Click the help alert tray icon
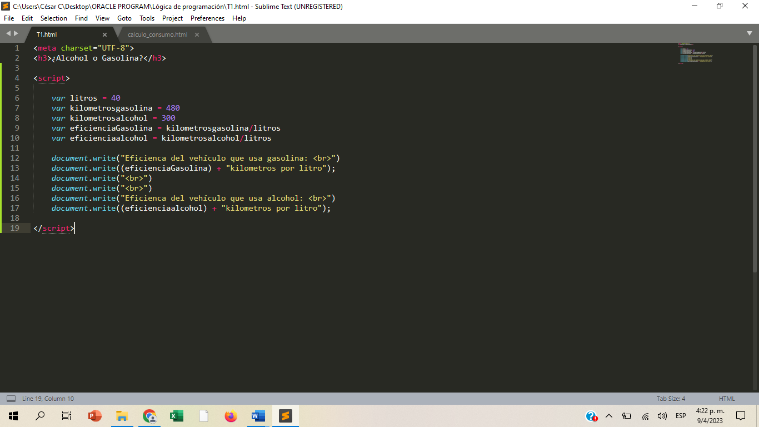The height and width of the screenshot is (427, 759). coord(592,416)
